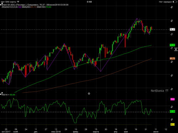Tap the brown 65.73 SMA200 price tag

coord(172,59)
